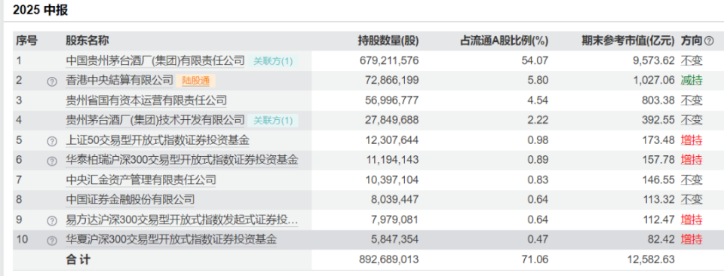Click question mark icon for 易方达沪深300 row
This screenshot has width=724, height=276.
click(52, 221)
